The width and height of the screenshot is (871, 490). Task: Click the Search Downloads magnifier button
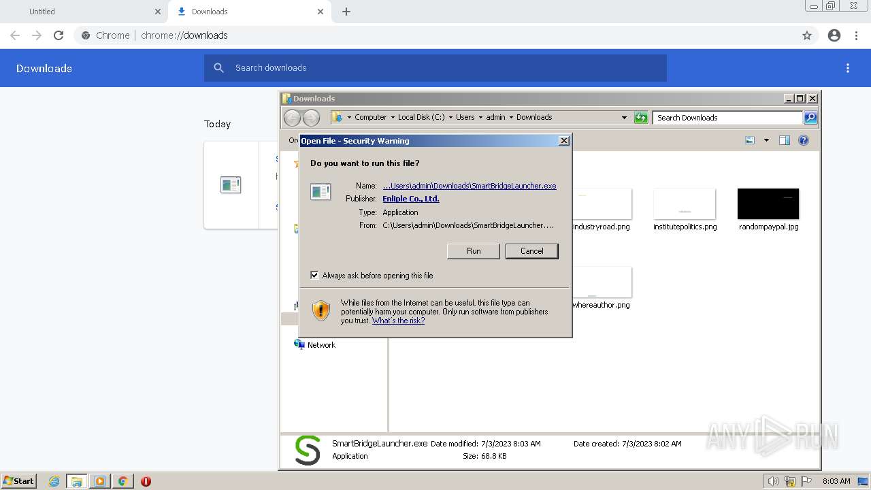point(810,118)
